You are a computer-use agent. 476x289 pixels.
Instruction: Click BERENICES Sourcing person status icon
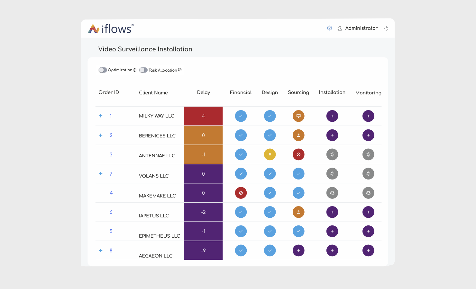(x=298, y=135)
